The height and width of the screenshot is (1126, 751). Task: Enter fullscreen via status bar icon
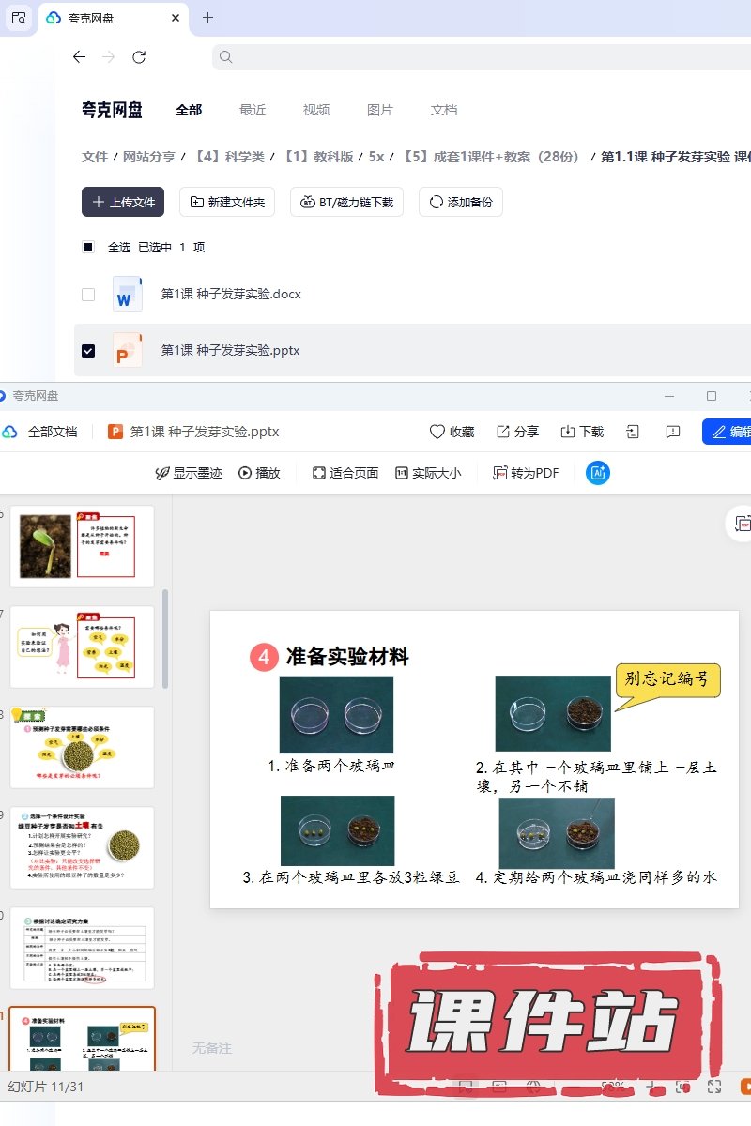click(713, 1086)
